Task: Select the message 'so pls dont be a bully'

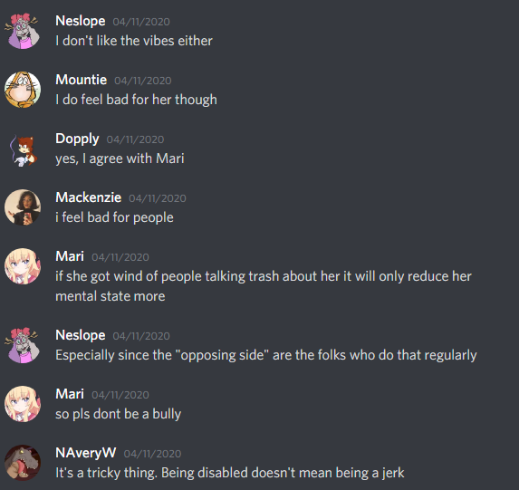Action: pyautogui.click(x=119, y=414)
